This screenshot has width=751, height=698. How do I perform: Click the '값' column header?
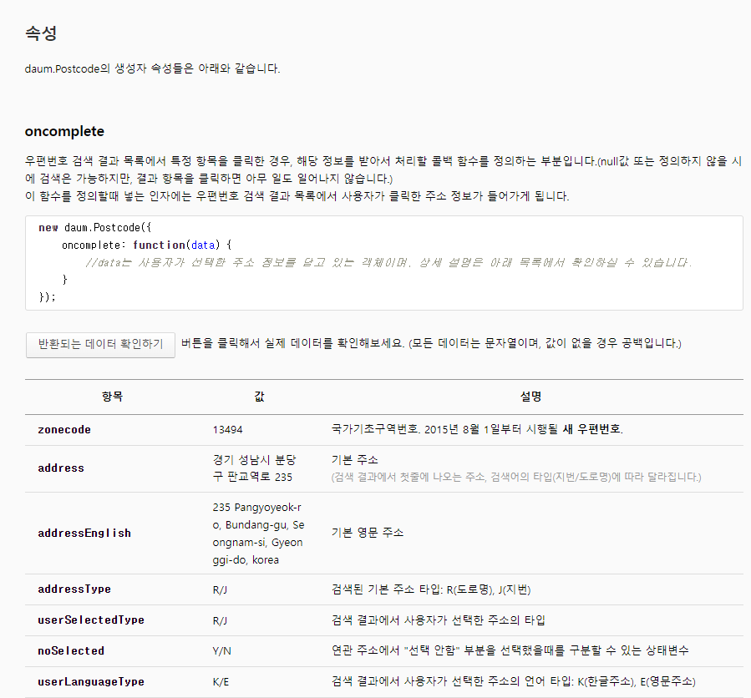coord(260,397)
